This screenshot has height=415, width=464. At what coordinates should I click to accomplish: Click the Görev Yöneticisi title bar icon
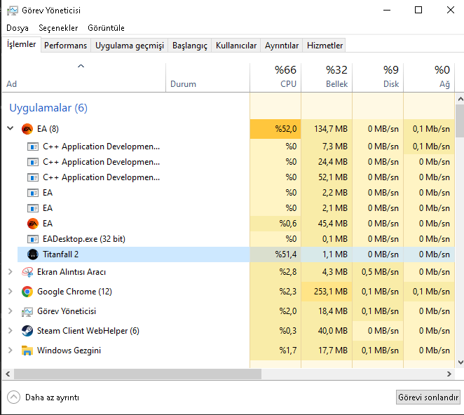[12, 11]
